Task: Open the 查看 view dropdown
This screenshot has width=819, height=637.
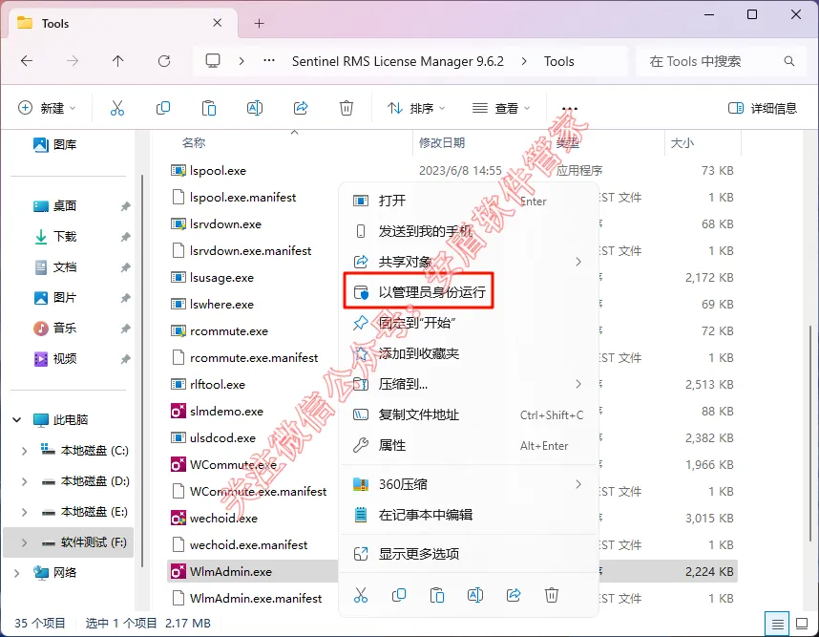Action: 501,108
